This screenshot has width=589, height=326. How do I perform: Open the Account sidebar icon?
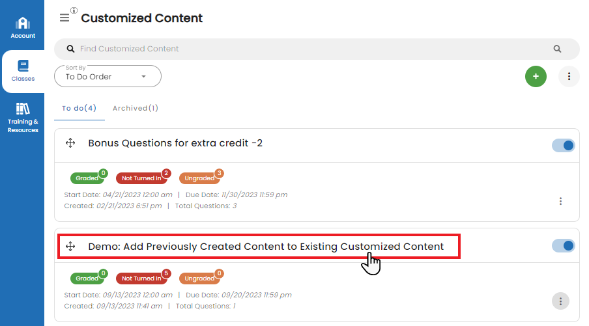tap(23, 28)
